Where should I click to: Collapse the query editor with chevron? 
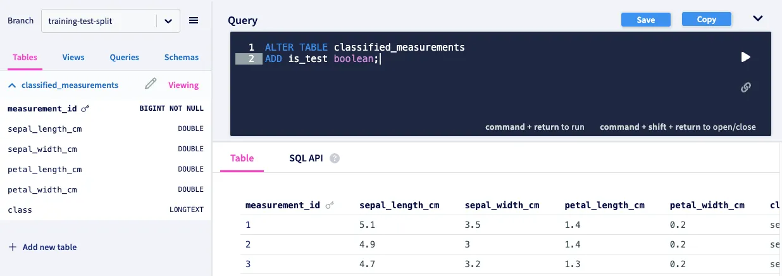pyautogui.click(x=758, y=18)
